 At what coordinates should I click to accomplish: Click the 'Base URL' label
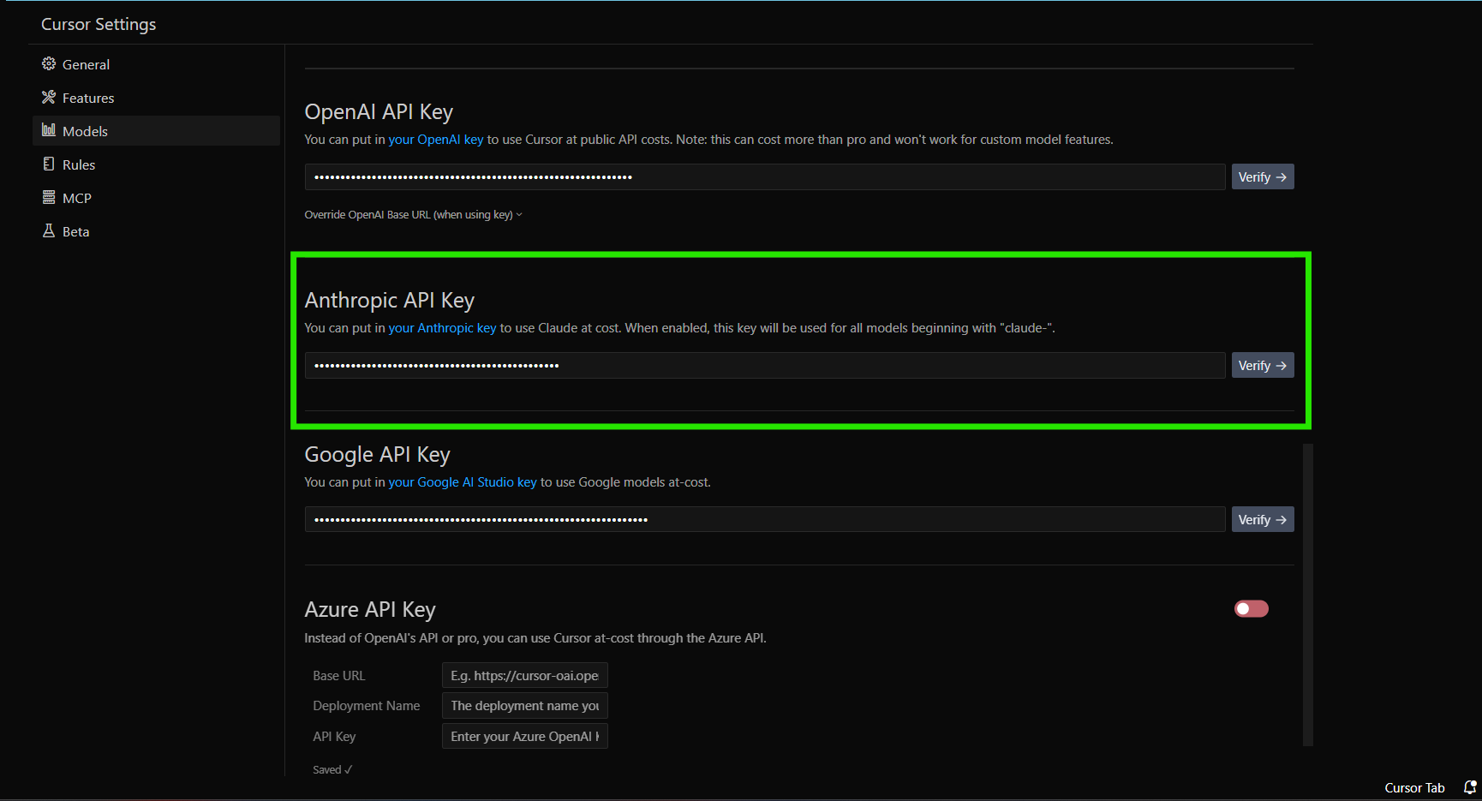click(x=339, y=676)
